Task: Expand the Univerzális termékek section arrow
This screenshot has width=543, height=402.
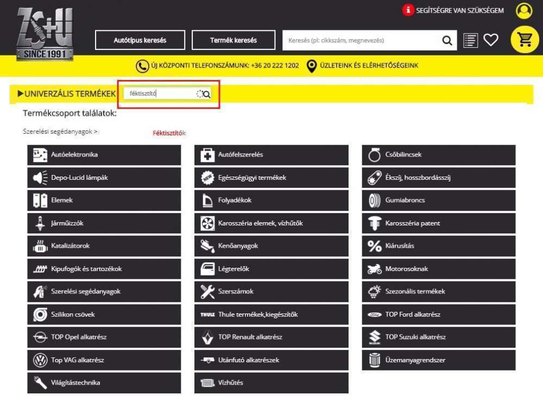Action: click(21, 94)
